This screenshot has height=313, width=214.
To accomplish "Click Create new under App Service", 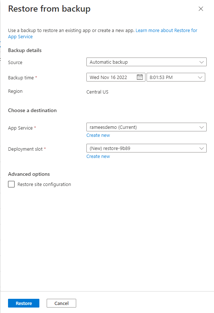I will tap(98, 135).
